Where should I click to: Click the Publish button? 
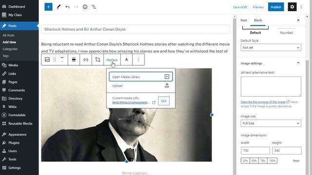point(276,7)
